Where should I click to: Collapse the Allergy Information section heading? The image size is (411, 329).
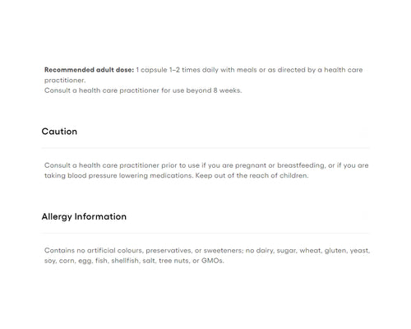[84, 217]
